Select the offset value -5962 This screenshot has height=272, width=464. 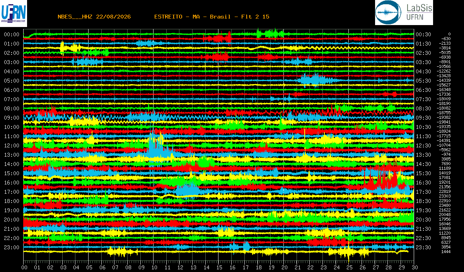click(x=445, y=150)
